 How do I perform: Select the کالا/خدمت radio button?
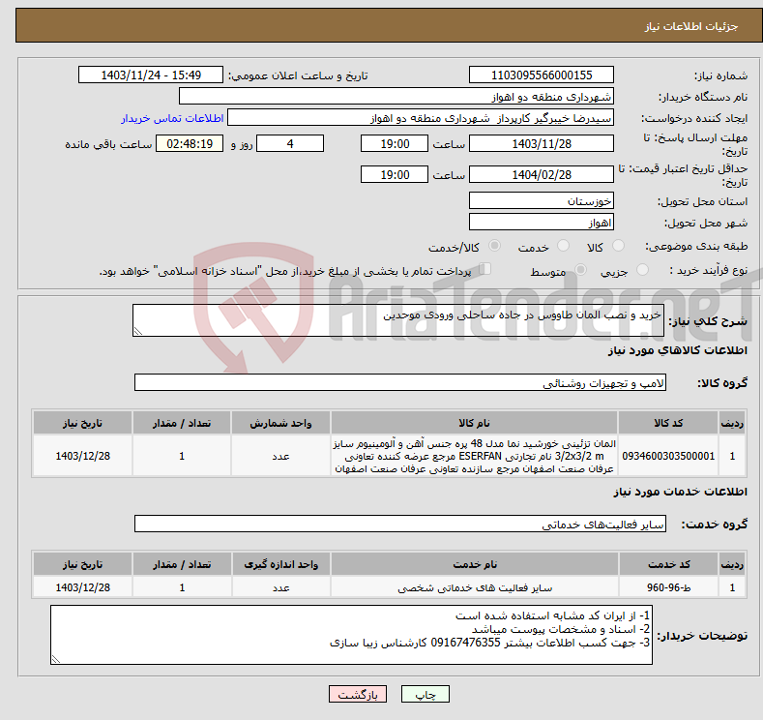pos(494,246)
